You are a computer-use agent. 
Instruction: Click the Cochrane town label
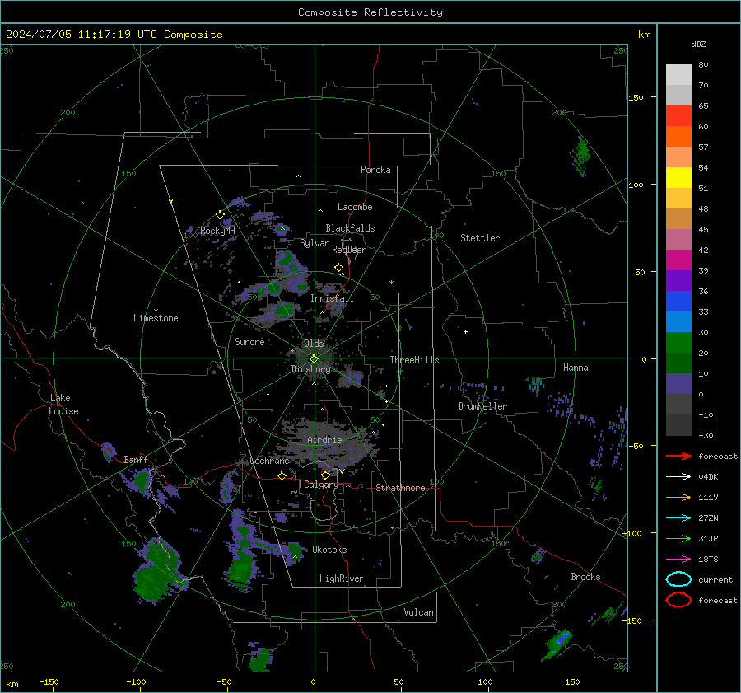[x=269, y=461]
